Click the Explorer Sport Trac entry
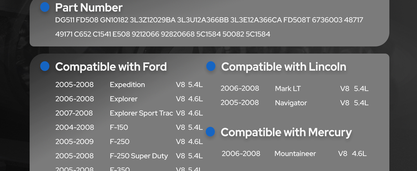 [x=141, y=113]
